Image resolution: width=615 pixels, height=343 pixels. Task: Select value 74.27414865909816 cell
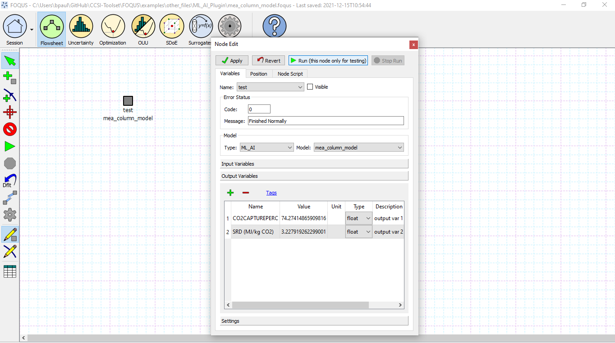click(x=304, y=218)
